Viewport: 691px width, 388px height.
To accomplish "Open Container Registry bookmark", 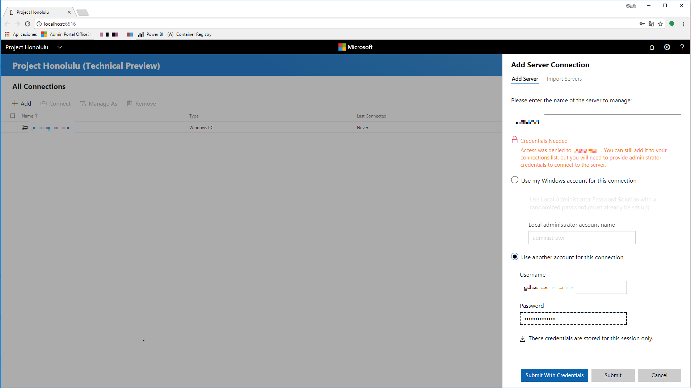I will point(190,34).
